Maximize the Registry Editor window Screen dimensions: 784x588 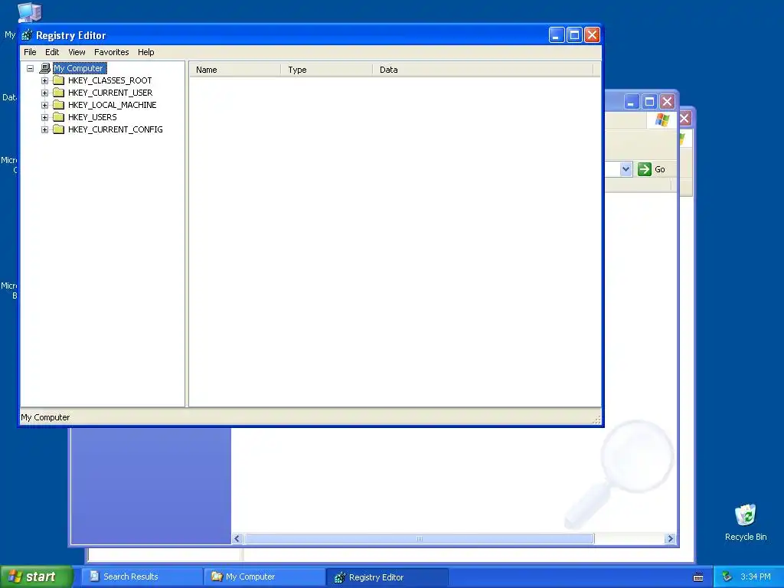574,35
